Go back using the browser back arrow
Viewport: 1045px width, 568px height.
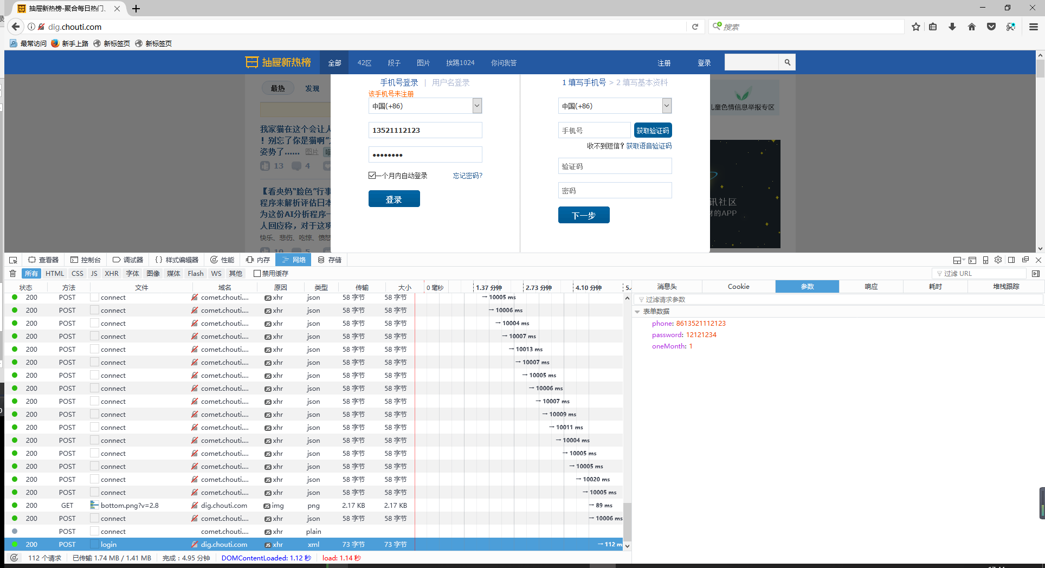(16, 27)
